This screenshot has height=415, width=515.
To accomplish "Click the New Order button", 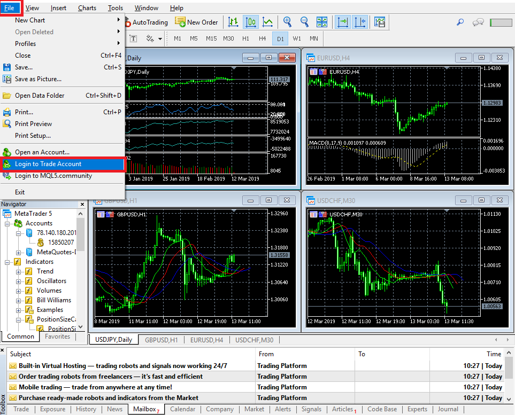I will [196, 22].
